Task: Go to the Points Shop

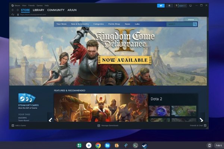Action: pyautogui.click(x=114, y=24)
